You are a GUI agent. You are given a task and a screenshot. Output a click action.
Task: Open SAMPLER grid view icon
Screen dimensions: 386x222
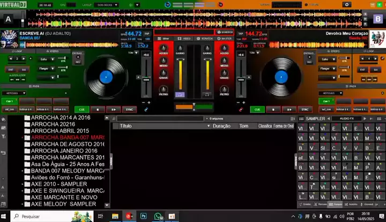coord(301,119)
